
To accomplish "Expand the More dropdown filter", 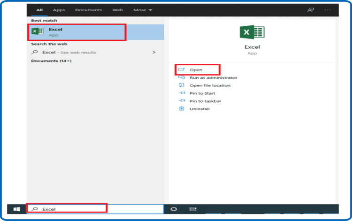I will click(143, 10).
